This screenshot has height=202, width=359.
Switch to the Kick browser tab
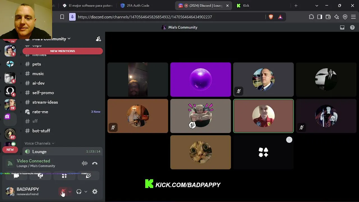[246, 6]
